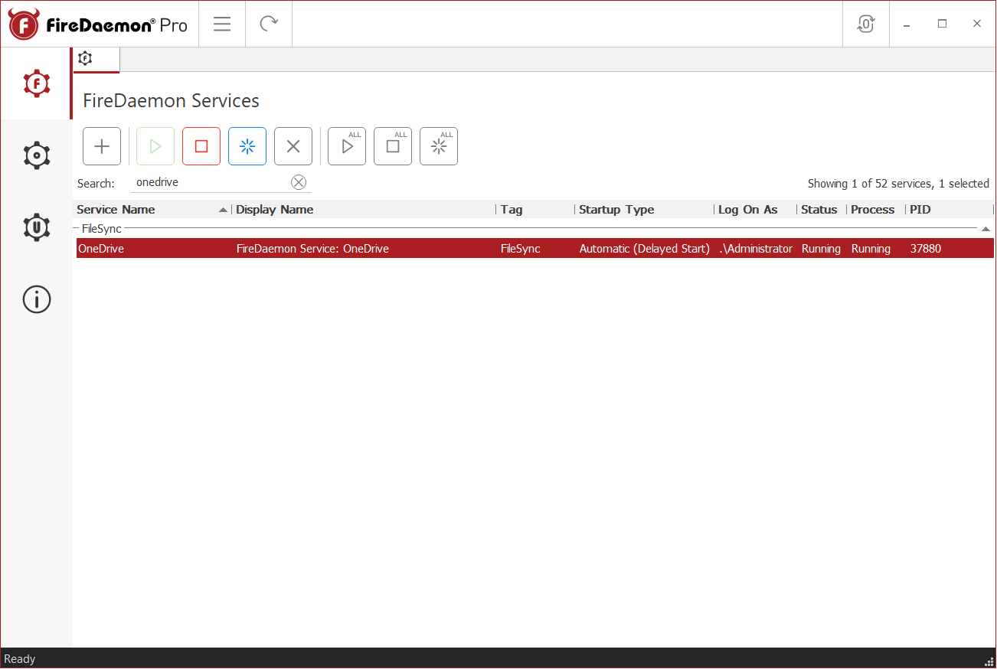Click the FileSync group label
Viewport: 997px width, 669px height.
tap(101, 229)
